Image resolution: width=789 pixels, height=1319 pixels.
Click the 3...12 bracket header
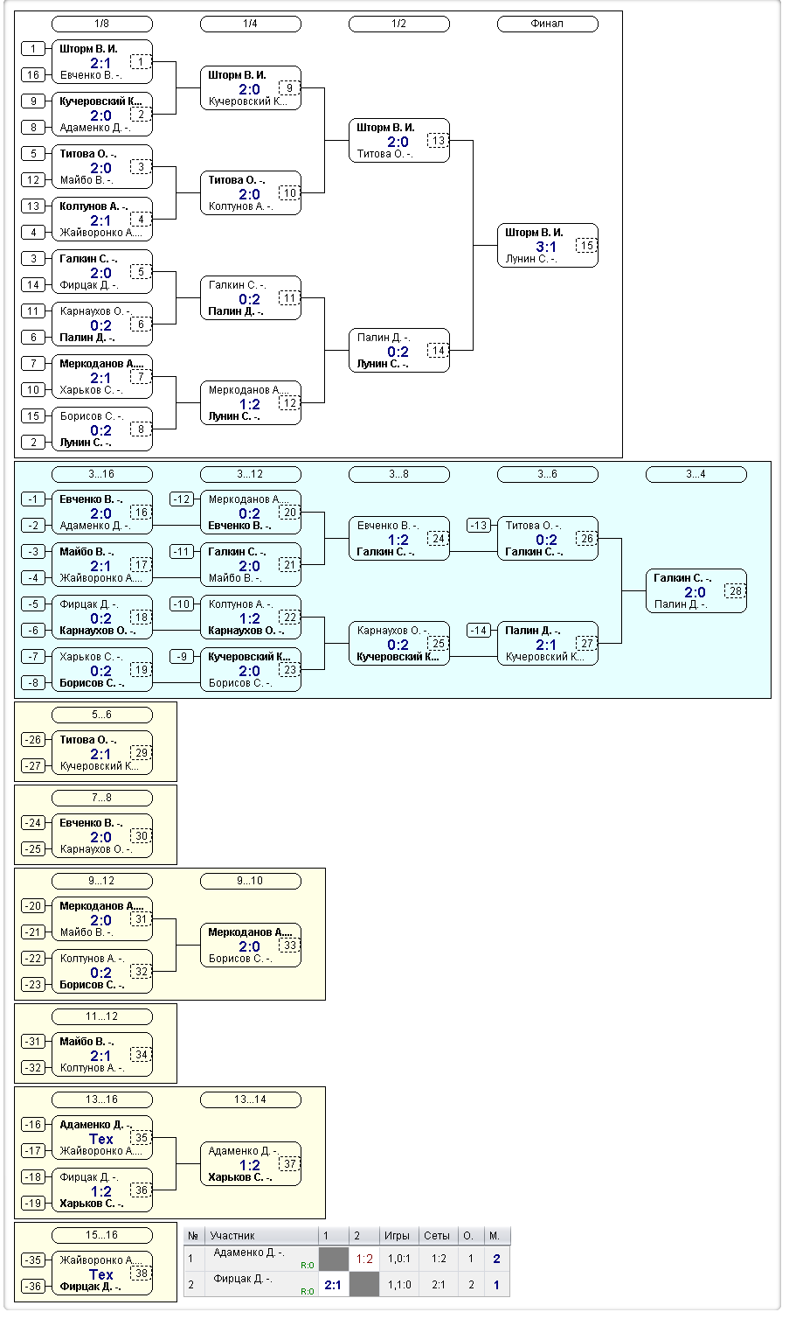251,474
